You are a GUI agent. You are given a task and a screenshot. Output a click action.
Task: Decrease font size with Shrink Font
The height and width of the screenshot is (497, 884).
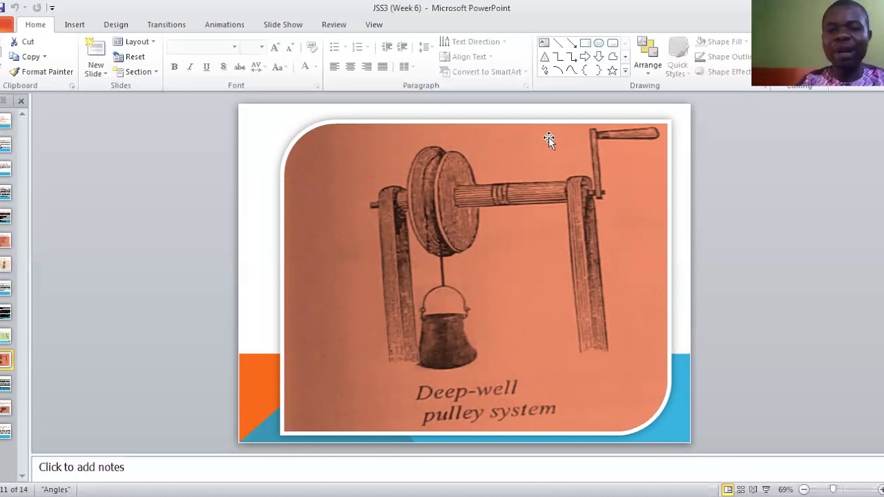[290, 47]
